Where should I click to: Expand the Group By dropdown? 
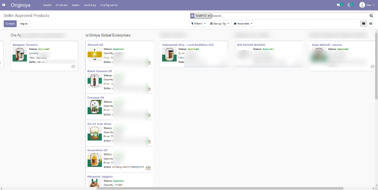[220, 24]
